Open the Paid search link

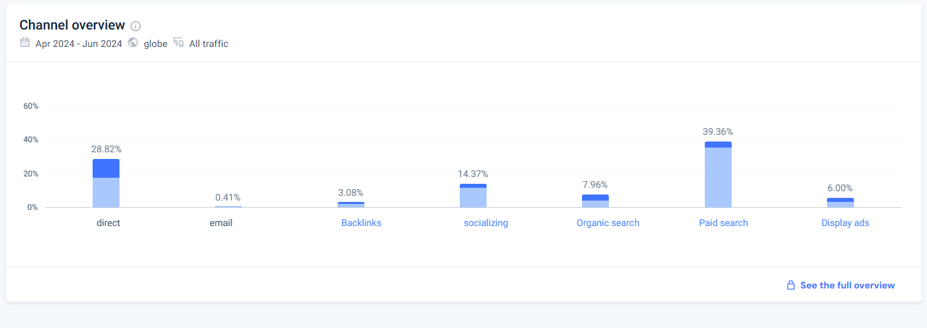point(723,223)
